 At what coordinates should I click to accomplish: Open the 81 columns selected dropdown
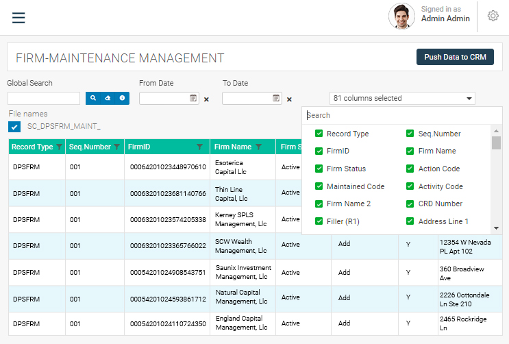point(402,99)
